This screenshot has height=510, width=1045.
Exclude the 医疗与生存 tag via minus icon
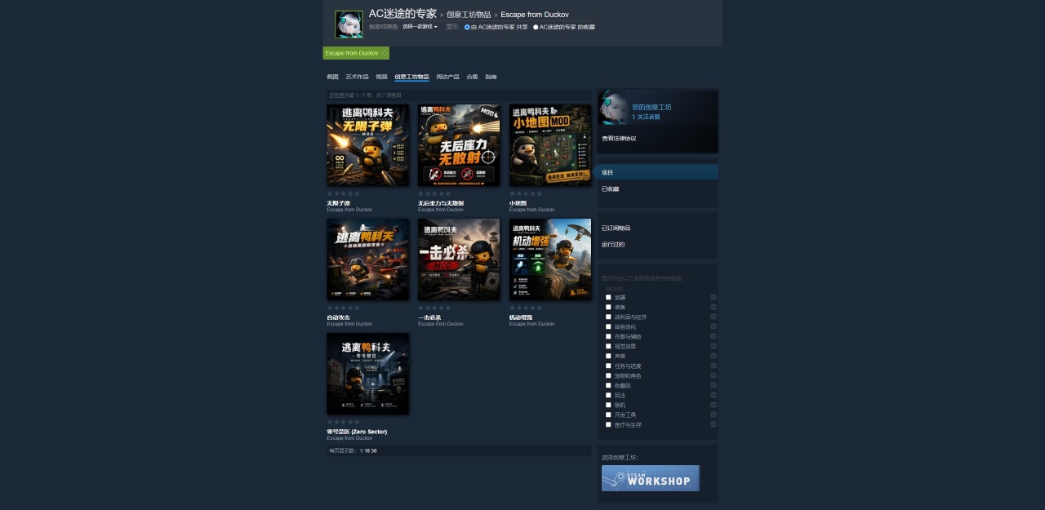click(x=714, y=424)
